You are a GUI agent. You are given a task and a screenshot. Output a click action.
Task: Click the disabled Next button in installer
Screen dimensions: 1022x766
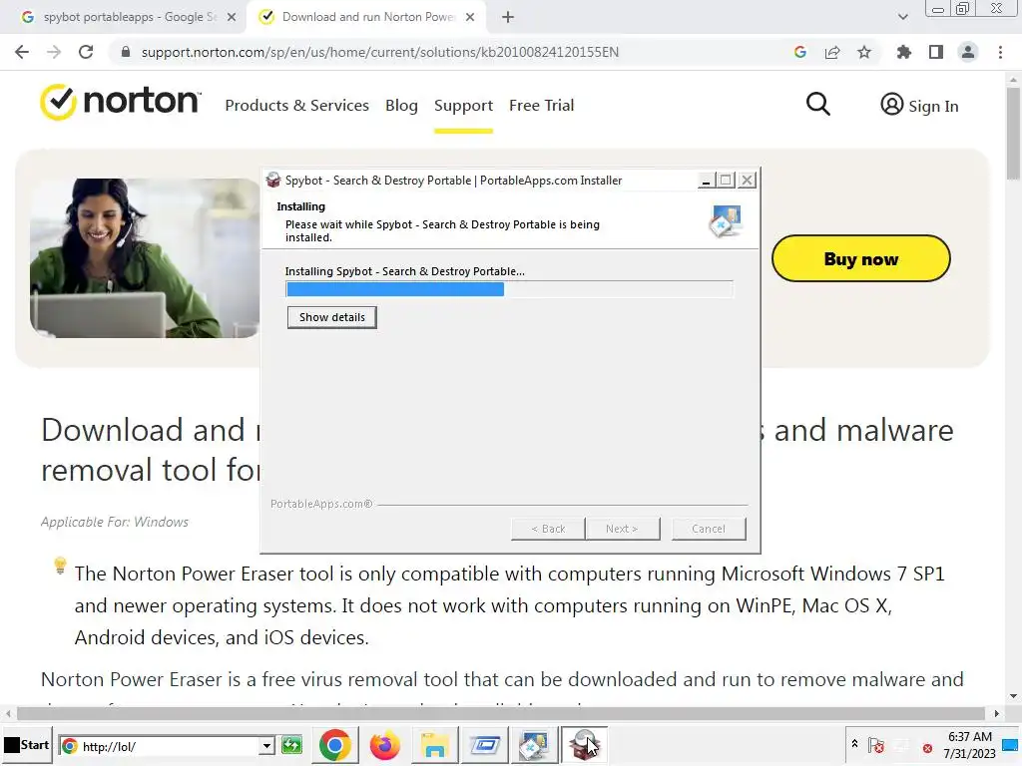click(x=623, y=529)
